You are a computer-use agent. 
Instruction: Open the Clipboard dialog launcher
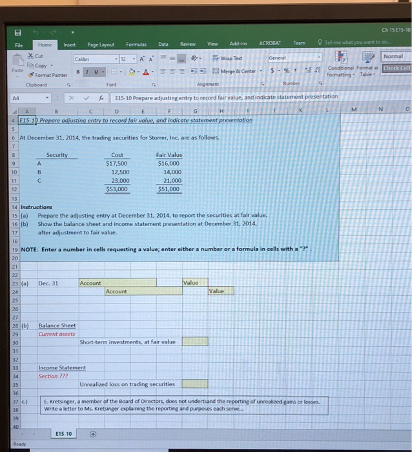(68, 85)
